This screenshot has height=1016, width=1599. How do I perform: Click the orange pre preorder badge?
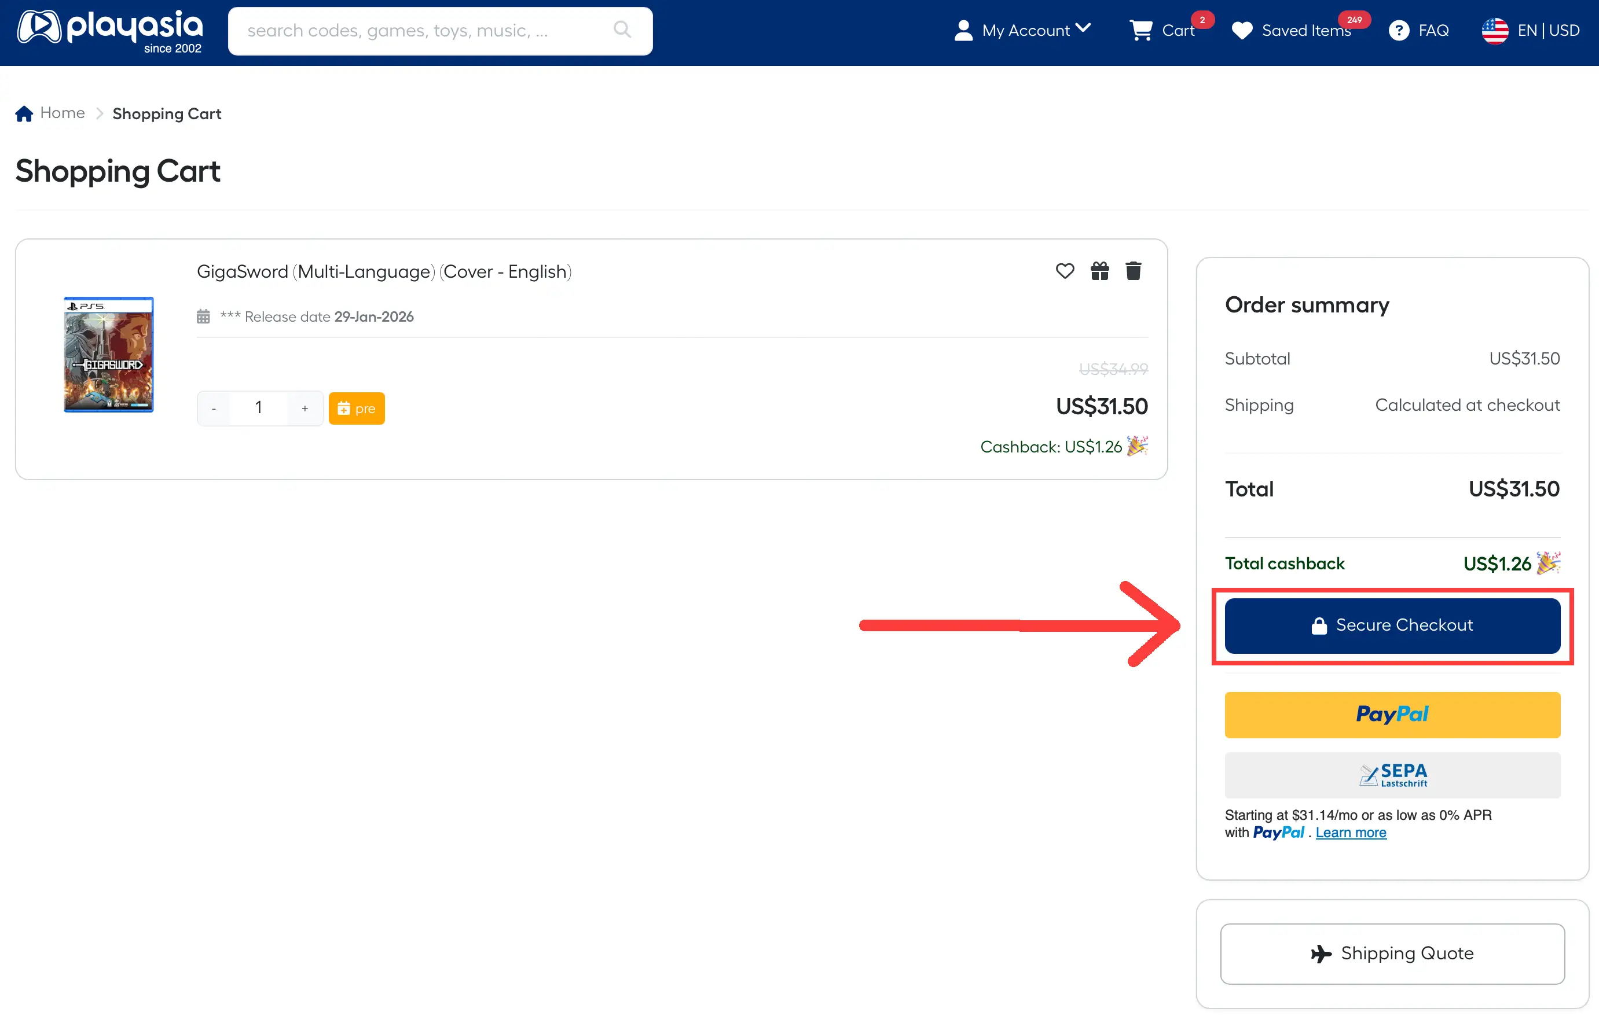(357, 408)
